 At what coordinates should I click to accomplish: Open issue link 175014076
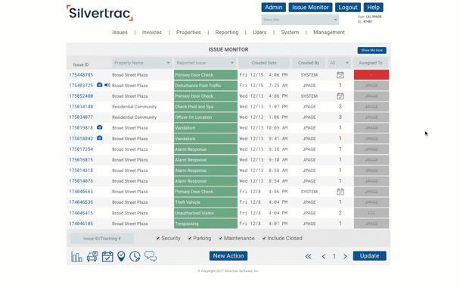click(81, 181)
